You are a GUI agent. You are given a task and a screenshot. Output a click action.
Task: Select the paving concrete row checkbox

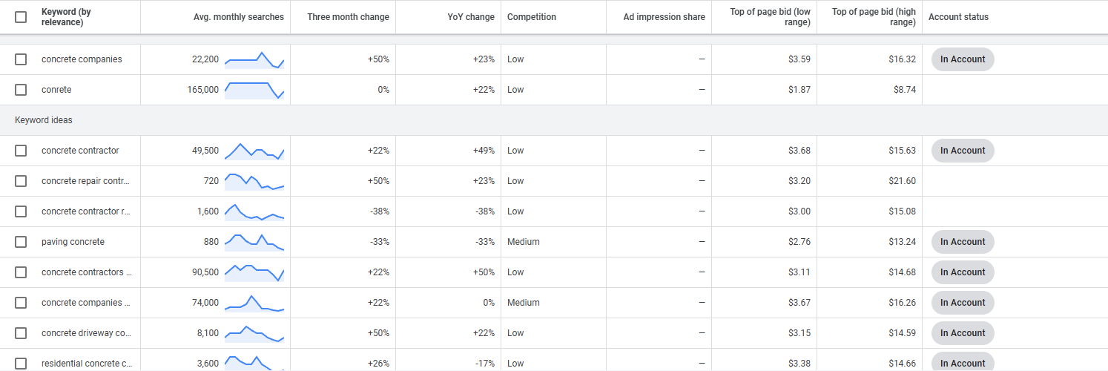click(21, 242)
